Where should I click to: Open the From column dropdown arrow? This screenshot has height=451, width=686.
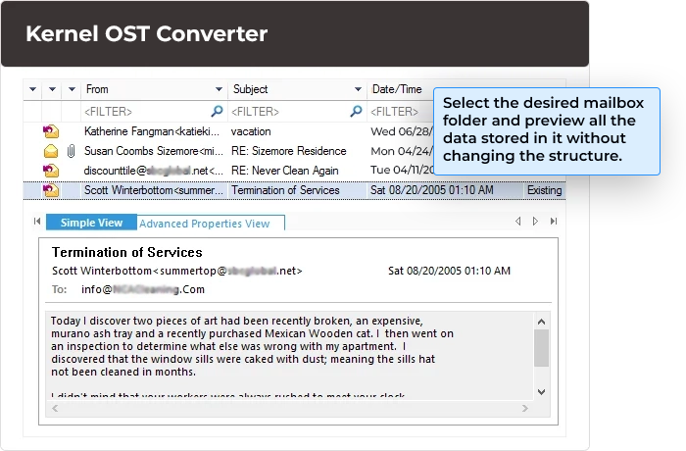219,89
